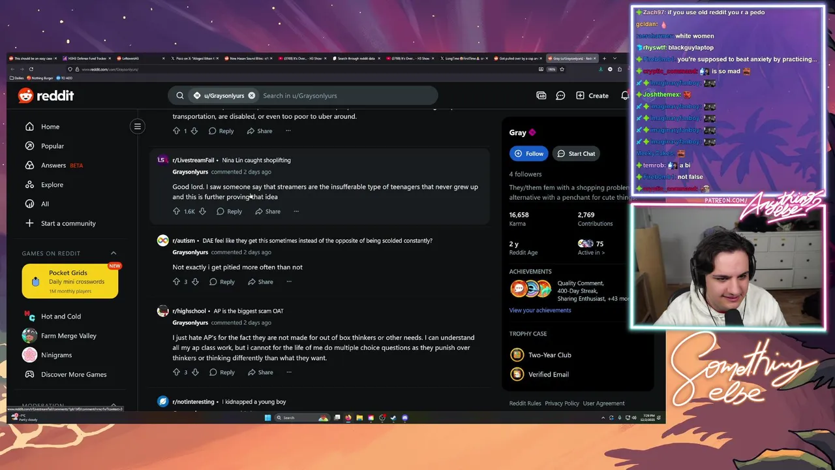Open the browser tab list dropdown
The height and width of the screenshot is (470, 835).
point(615,58)
